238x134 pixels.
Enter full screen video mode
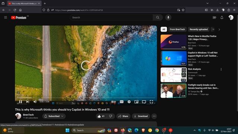[151, 102]
